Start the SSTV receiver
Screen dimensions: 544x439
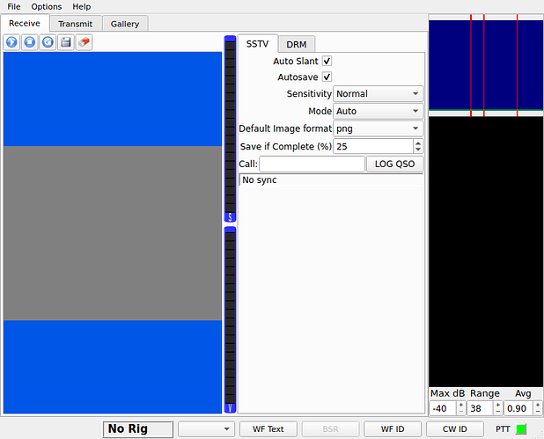(x=12, y=42)
